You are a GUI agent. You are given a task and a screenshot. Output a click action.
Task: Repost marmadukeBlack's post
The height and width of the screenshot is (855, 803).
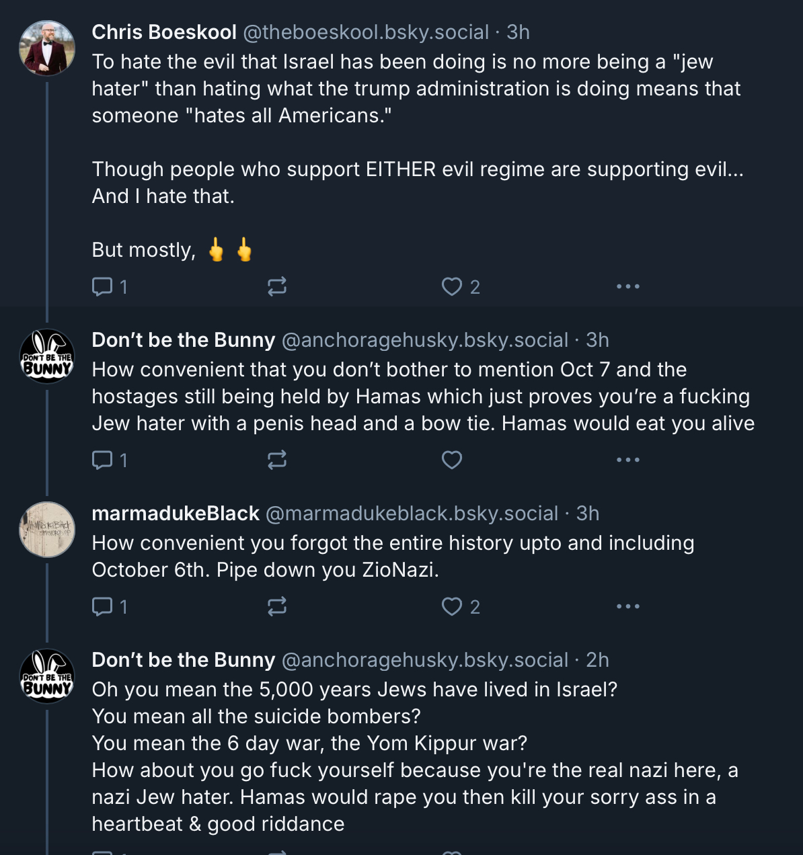click(x=276, y=607)
